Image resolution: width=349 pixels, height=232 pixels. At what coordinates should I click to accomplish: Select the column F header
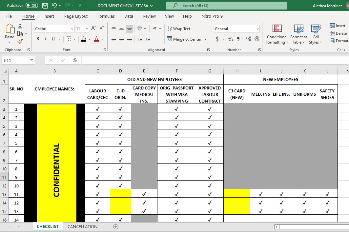pyautogui.click(x=176, y=71)
